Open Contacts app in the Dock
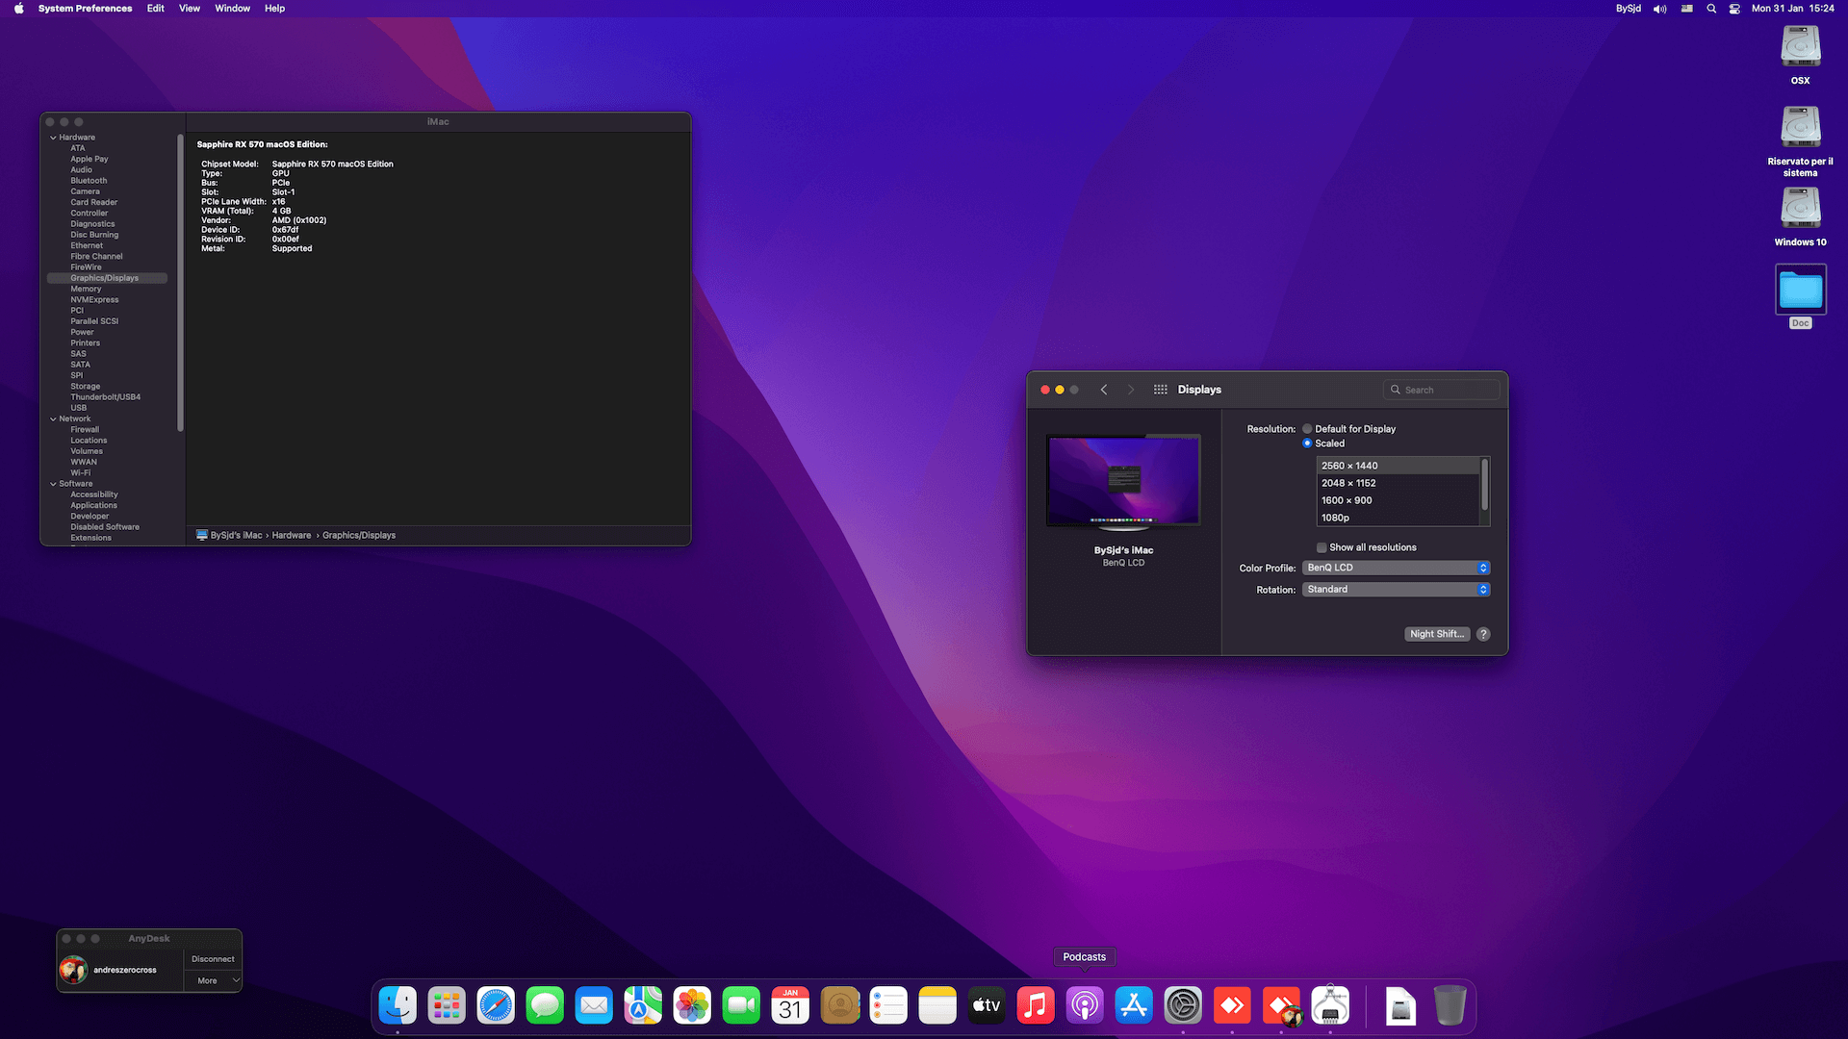This screenshot has height=1039, width=1848. pos(839,1006)
